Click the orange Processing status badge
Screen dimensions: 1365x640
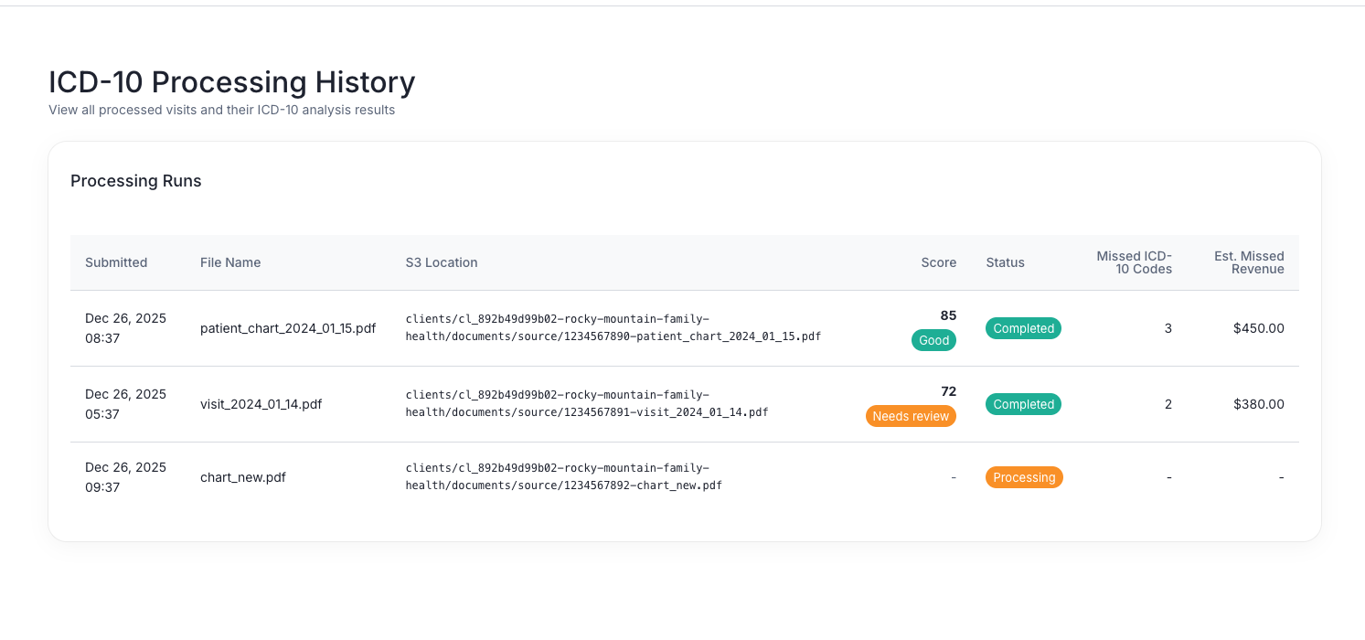pyautogui.click(x=1024, y=477)
